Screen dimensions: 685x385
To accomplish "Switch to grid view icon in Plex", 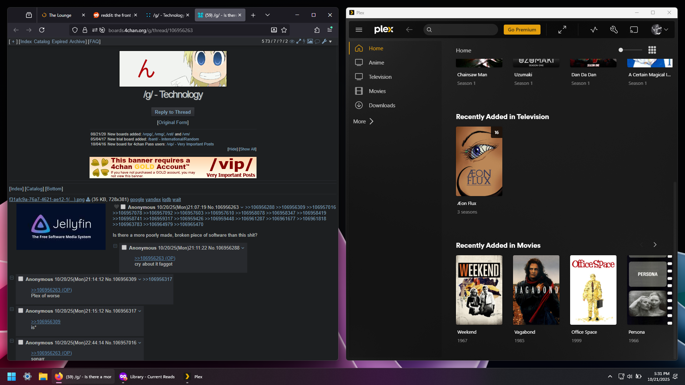I will tap(652, 50).
